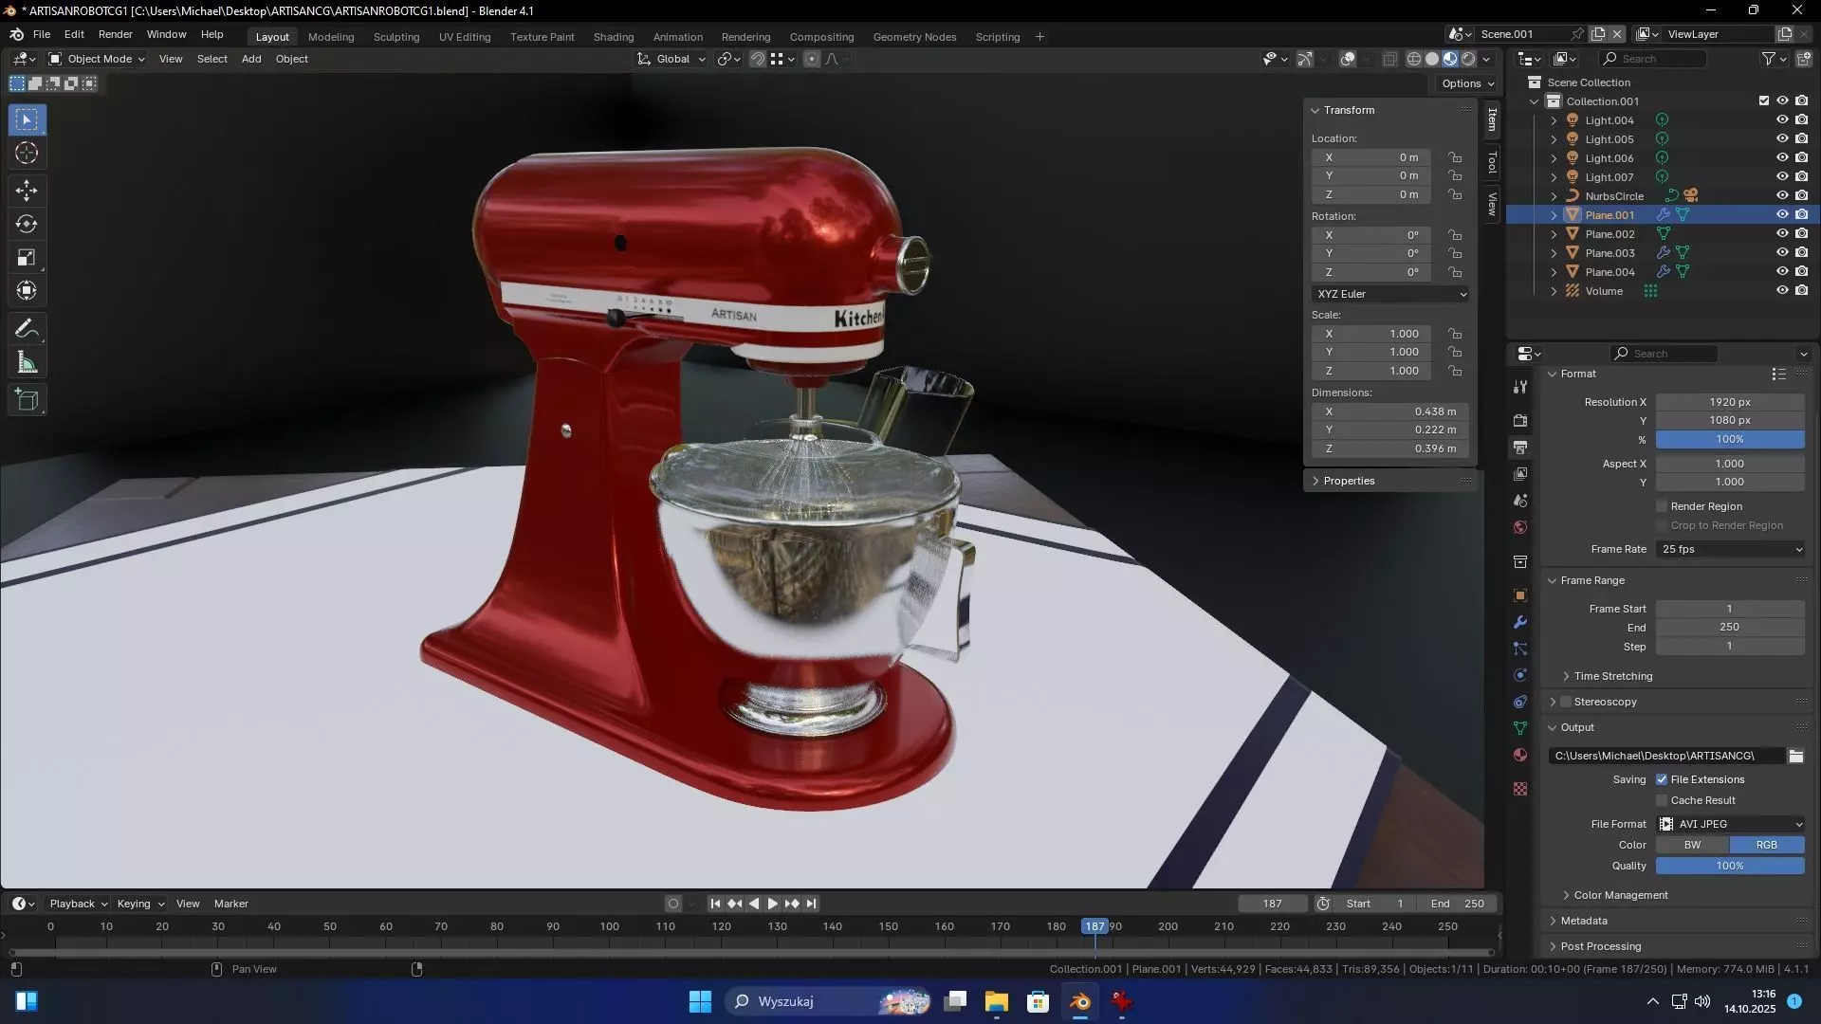Open the File menu
The width and height of the screenshot is (1821, 1024).
tap(42, 34)
